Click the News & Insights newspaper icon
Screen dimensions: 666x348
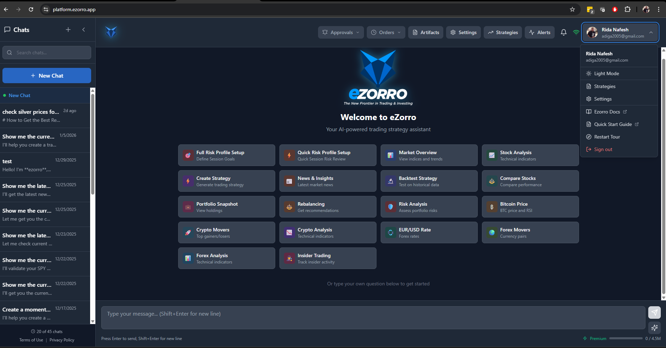(x=289, y=181)
